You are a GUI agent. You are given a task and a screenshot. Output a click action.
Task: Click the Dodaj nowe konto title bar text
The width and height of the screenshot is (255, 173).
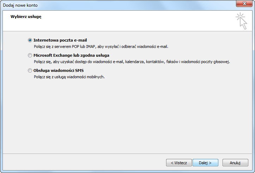[20, 5]
